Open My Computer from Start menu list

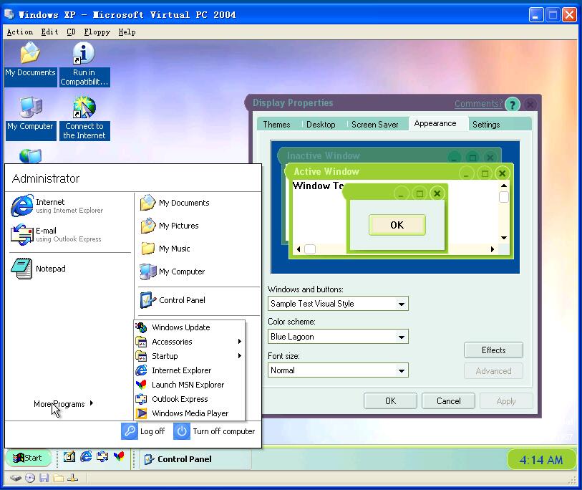(x=173, y=272)
